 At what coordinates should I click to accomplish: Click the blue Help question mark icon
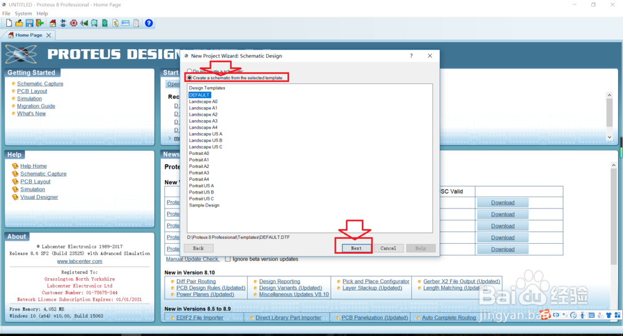click(x=149, y=23)
